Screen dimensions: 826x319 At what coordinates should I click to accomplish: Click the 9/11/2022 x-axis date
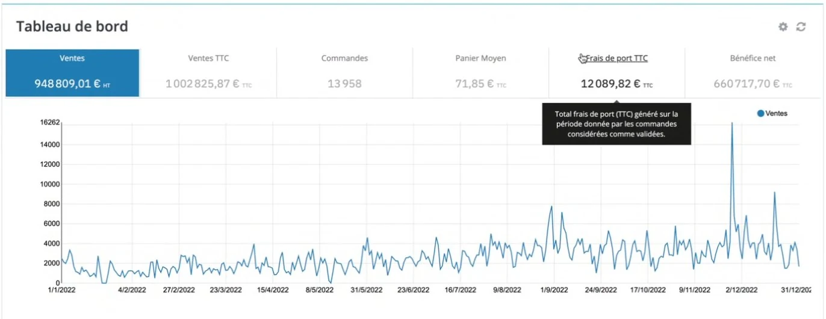pyautogui.click(x=695, y=290)
